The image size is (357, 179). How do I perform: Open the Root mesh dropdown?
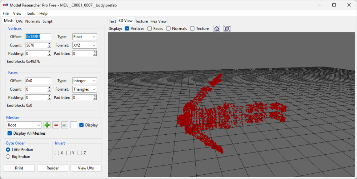pos(24,125)
